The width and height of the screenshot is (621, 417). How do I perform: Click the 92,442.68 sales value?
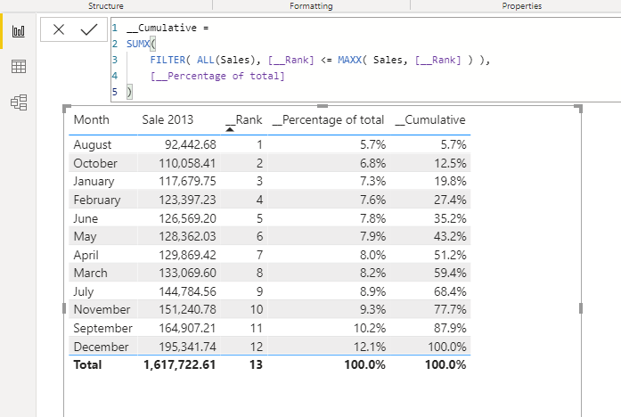tap(191, 144)
